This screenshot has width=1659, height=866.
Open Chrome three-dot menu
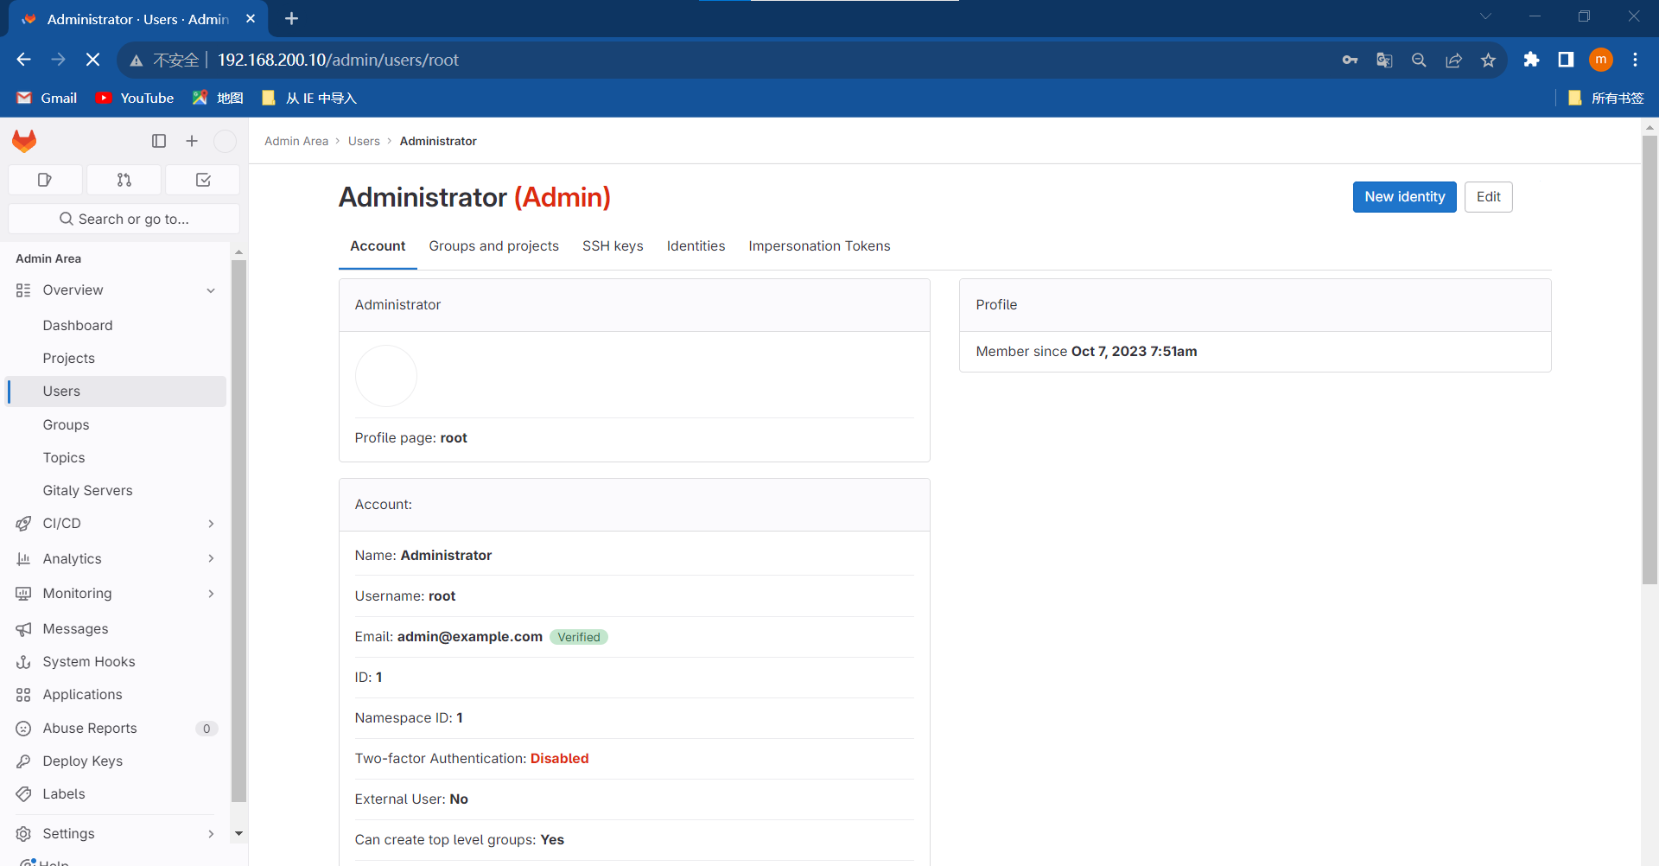pyautogui.click(x=1635, y=60)
